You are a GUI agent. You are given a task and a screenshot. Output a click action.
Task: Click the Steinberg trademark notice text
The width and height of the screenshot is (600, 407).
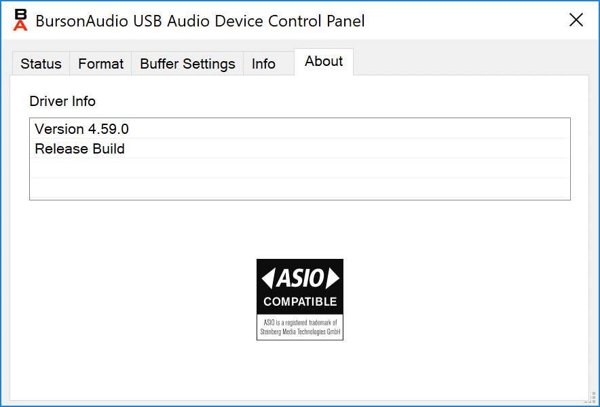[x=300, y=328]
